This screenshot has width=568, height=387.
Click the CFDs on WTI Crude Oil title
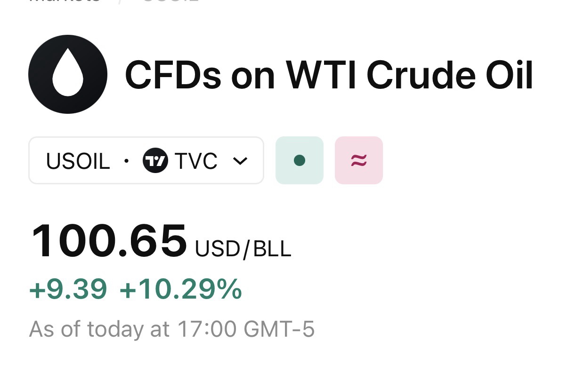(328, 75)
